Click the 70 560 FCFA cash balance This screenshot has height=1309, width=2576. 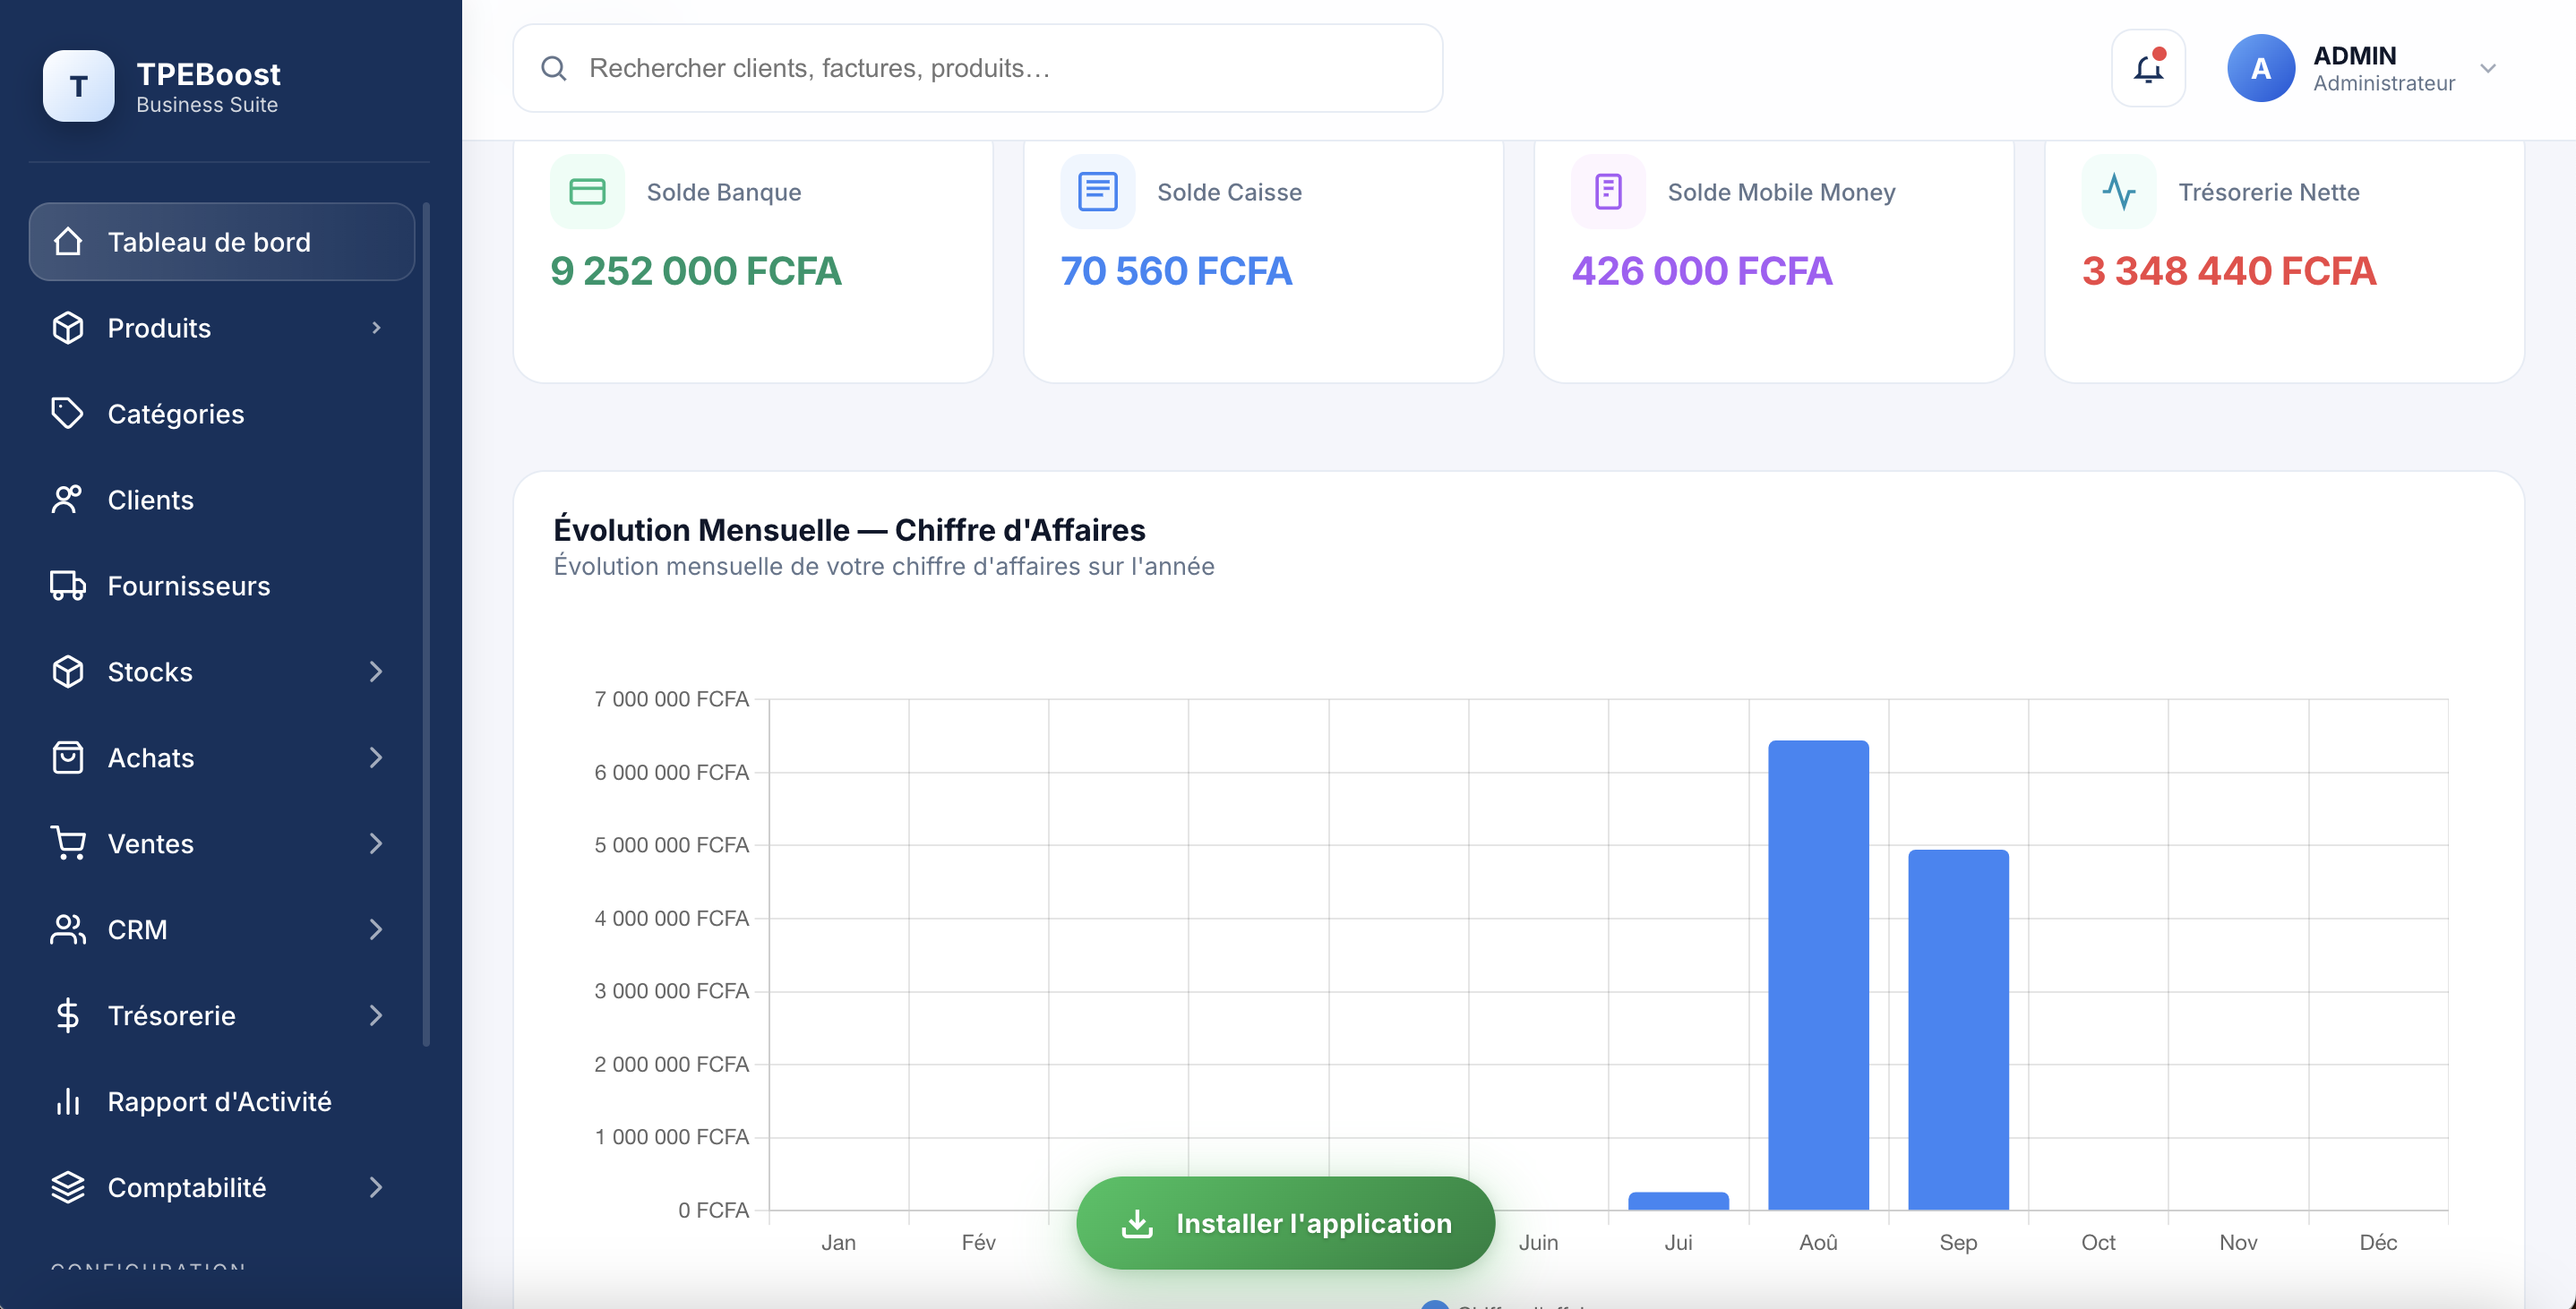[1176, 271]
